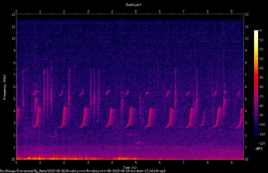Screen dimensions: 268x173
Task: Select the '-50' colorbar label
Action: pyautogui.click(x=261, y=78)
